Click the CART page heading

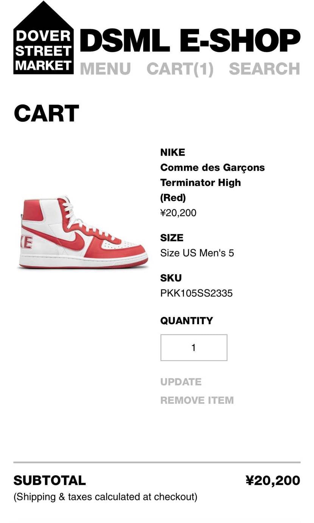46,113
